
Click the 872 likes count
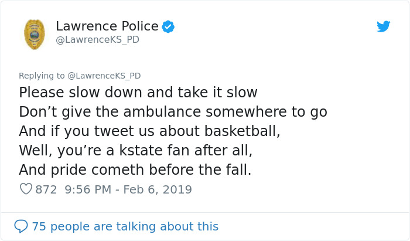[x=46, y=189]
